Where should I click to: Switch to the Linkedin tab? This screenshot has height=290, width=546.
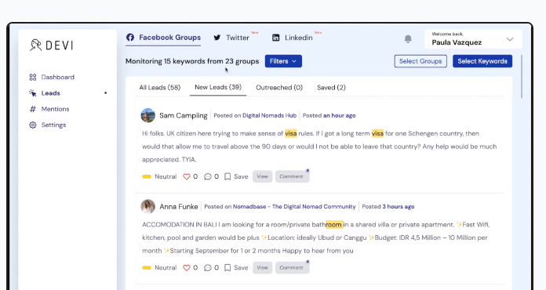point(292,38)
